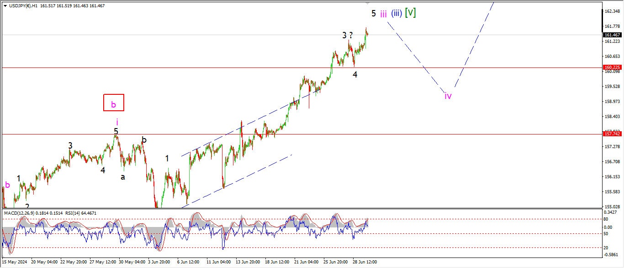
Task: Click the '3 ?' wave label
Action: [348, 35]
